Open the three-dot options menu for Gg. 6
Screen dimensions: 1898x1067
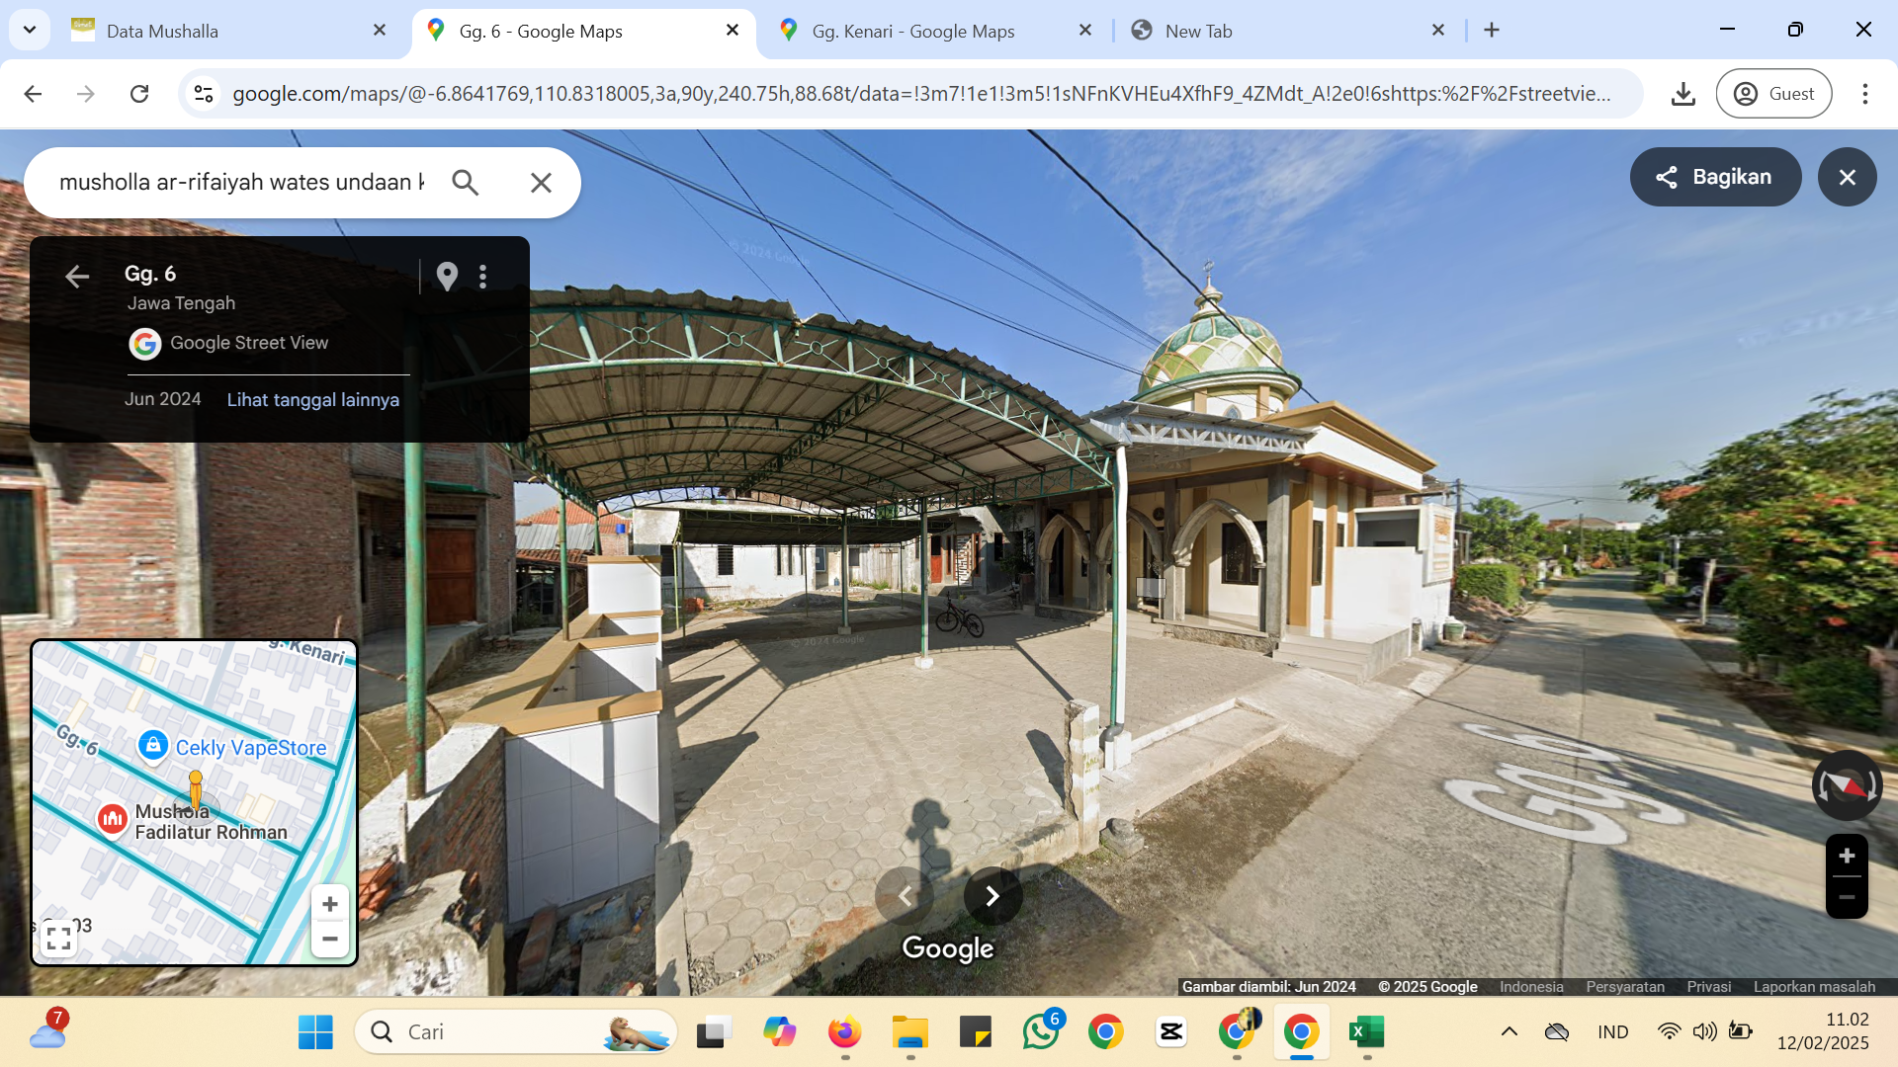483,277
